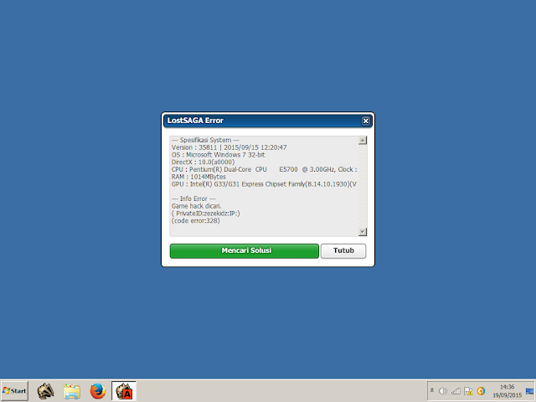Click the 'Game hack dicari.' text
Screen dimensions: 536x402
pyautogui.click(x=196, y=206)
